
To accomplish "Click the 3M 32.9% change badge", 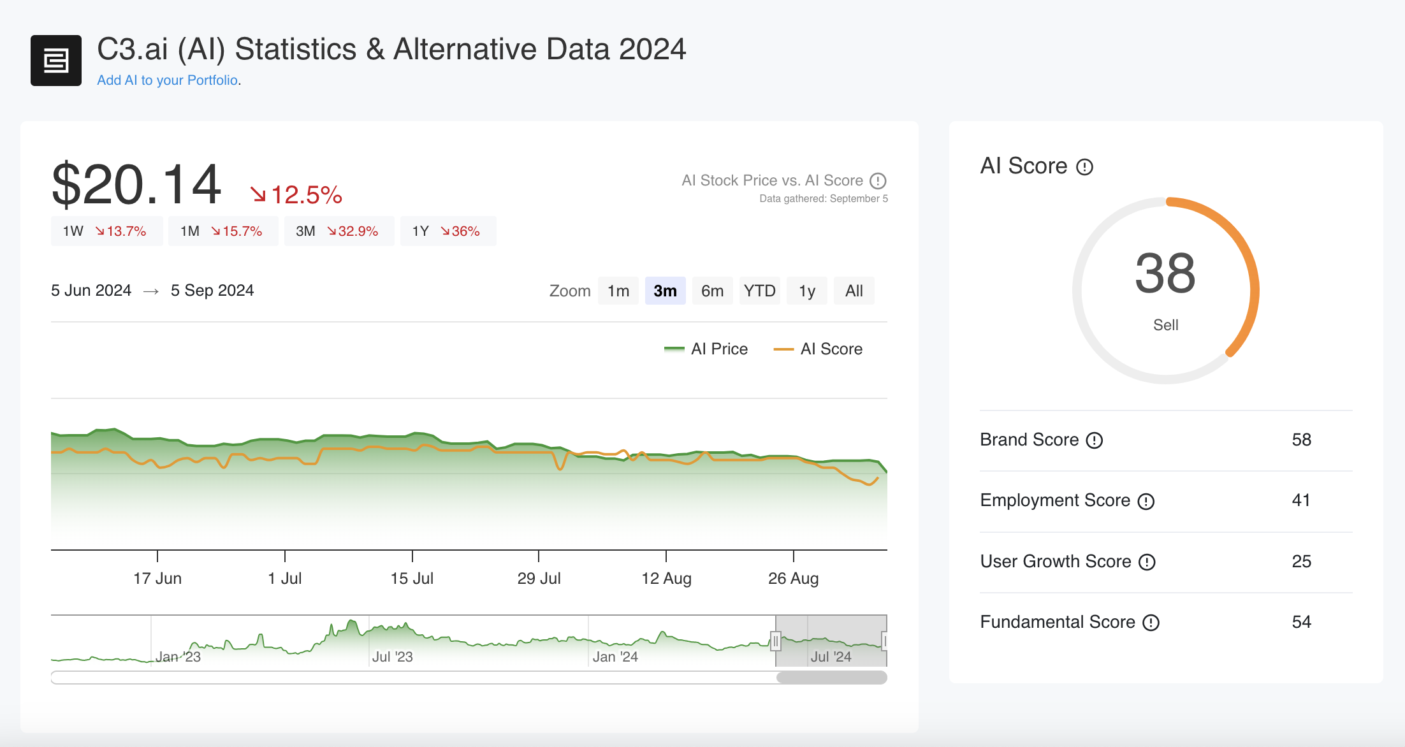I will coord(339,231).
